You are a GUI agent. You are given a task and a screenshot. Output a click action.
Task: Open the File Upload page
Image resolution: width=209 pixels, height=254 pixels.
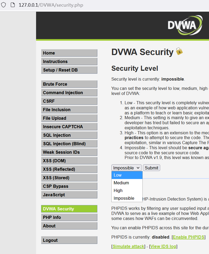click(x=69, y=118)
